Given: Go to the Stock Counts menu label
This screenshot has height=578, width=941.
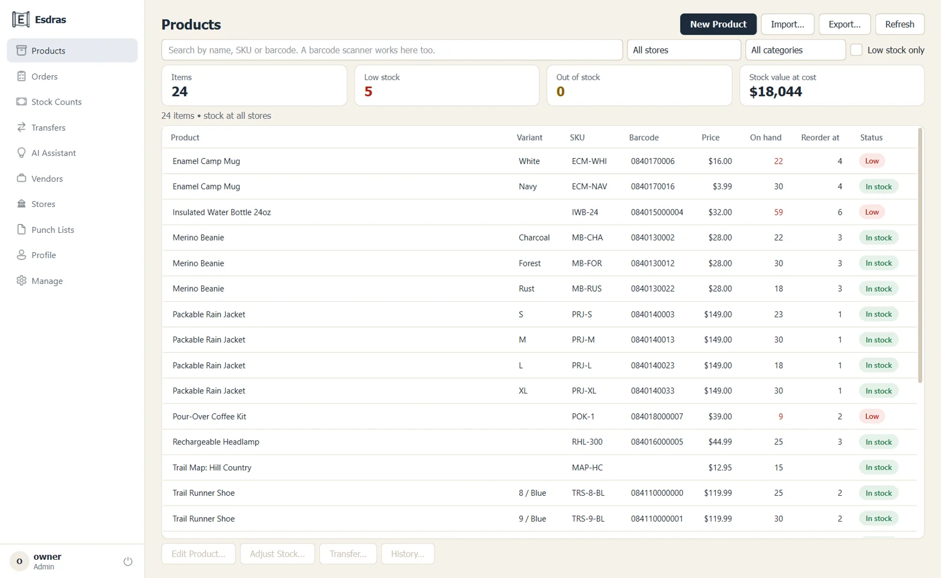Looking at the screenshot, I should tap(56, 102).
